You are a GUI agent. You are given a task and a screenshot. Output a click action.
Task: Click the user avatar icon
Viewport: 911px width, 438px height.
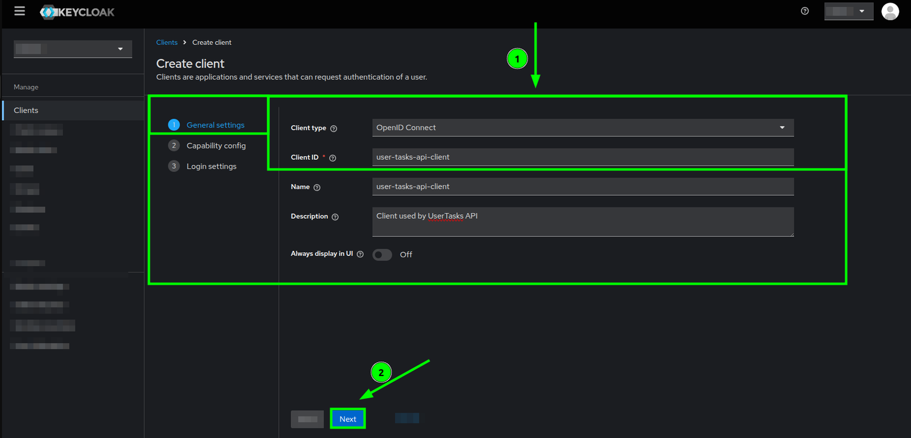click(x=890, y=11)
